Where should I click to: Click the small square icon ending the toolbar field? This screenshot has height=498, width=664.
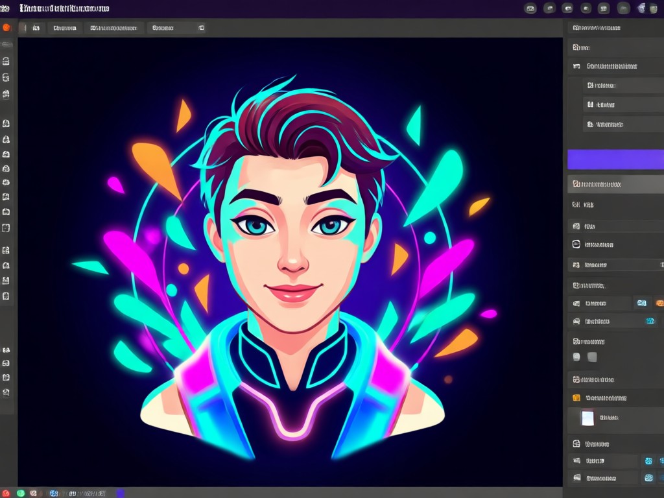tap(201, 28)
